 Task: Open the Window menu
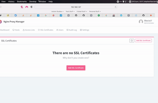pyautogui.click(x=42, y=2)
